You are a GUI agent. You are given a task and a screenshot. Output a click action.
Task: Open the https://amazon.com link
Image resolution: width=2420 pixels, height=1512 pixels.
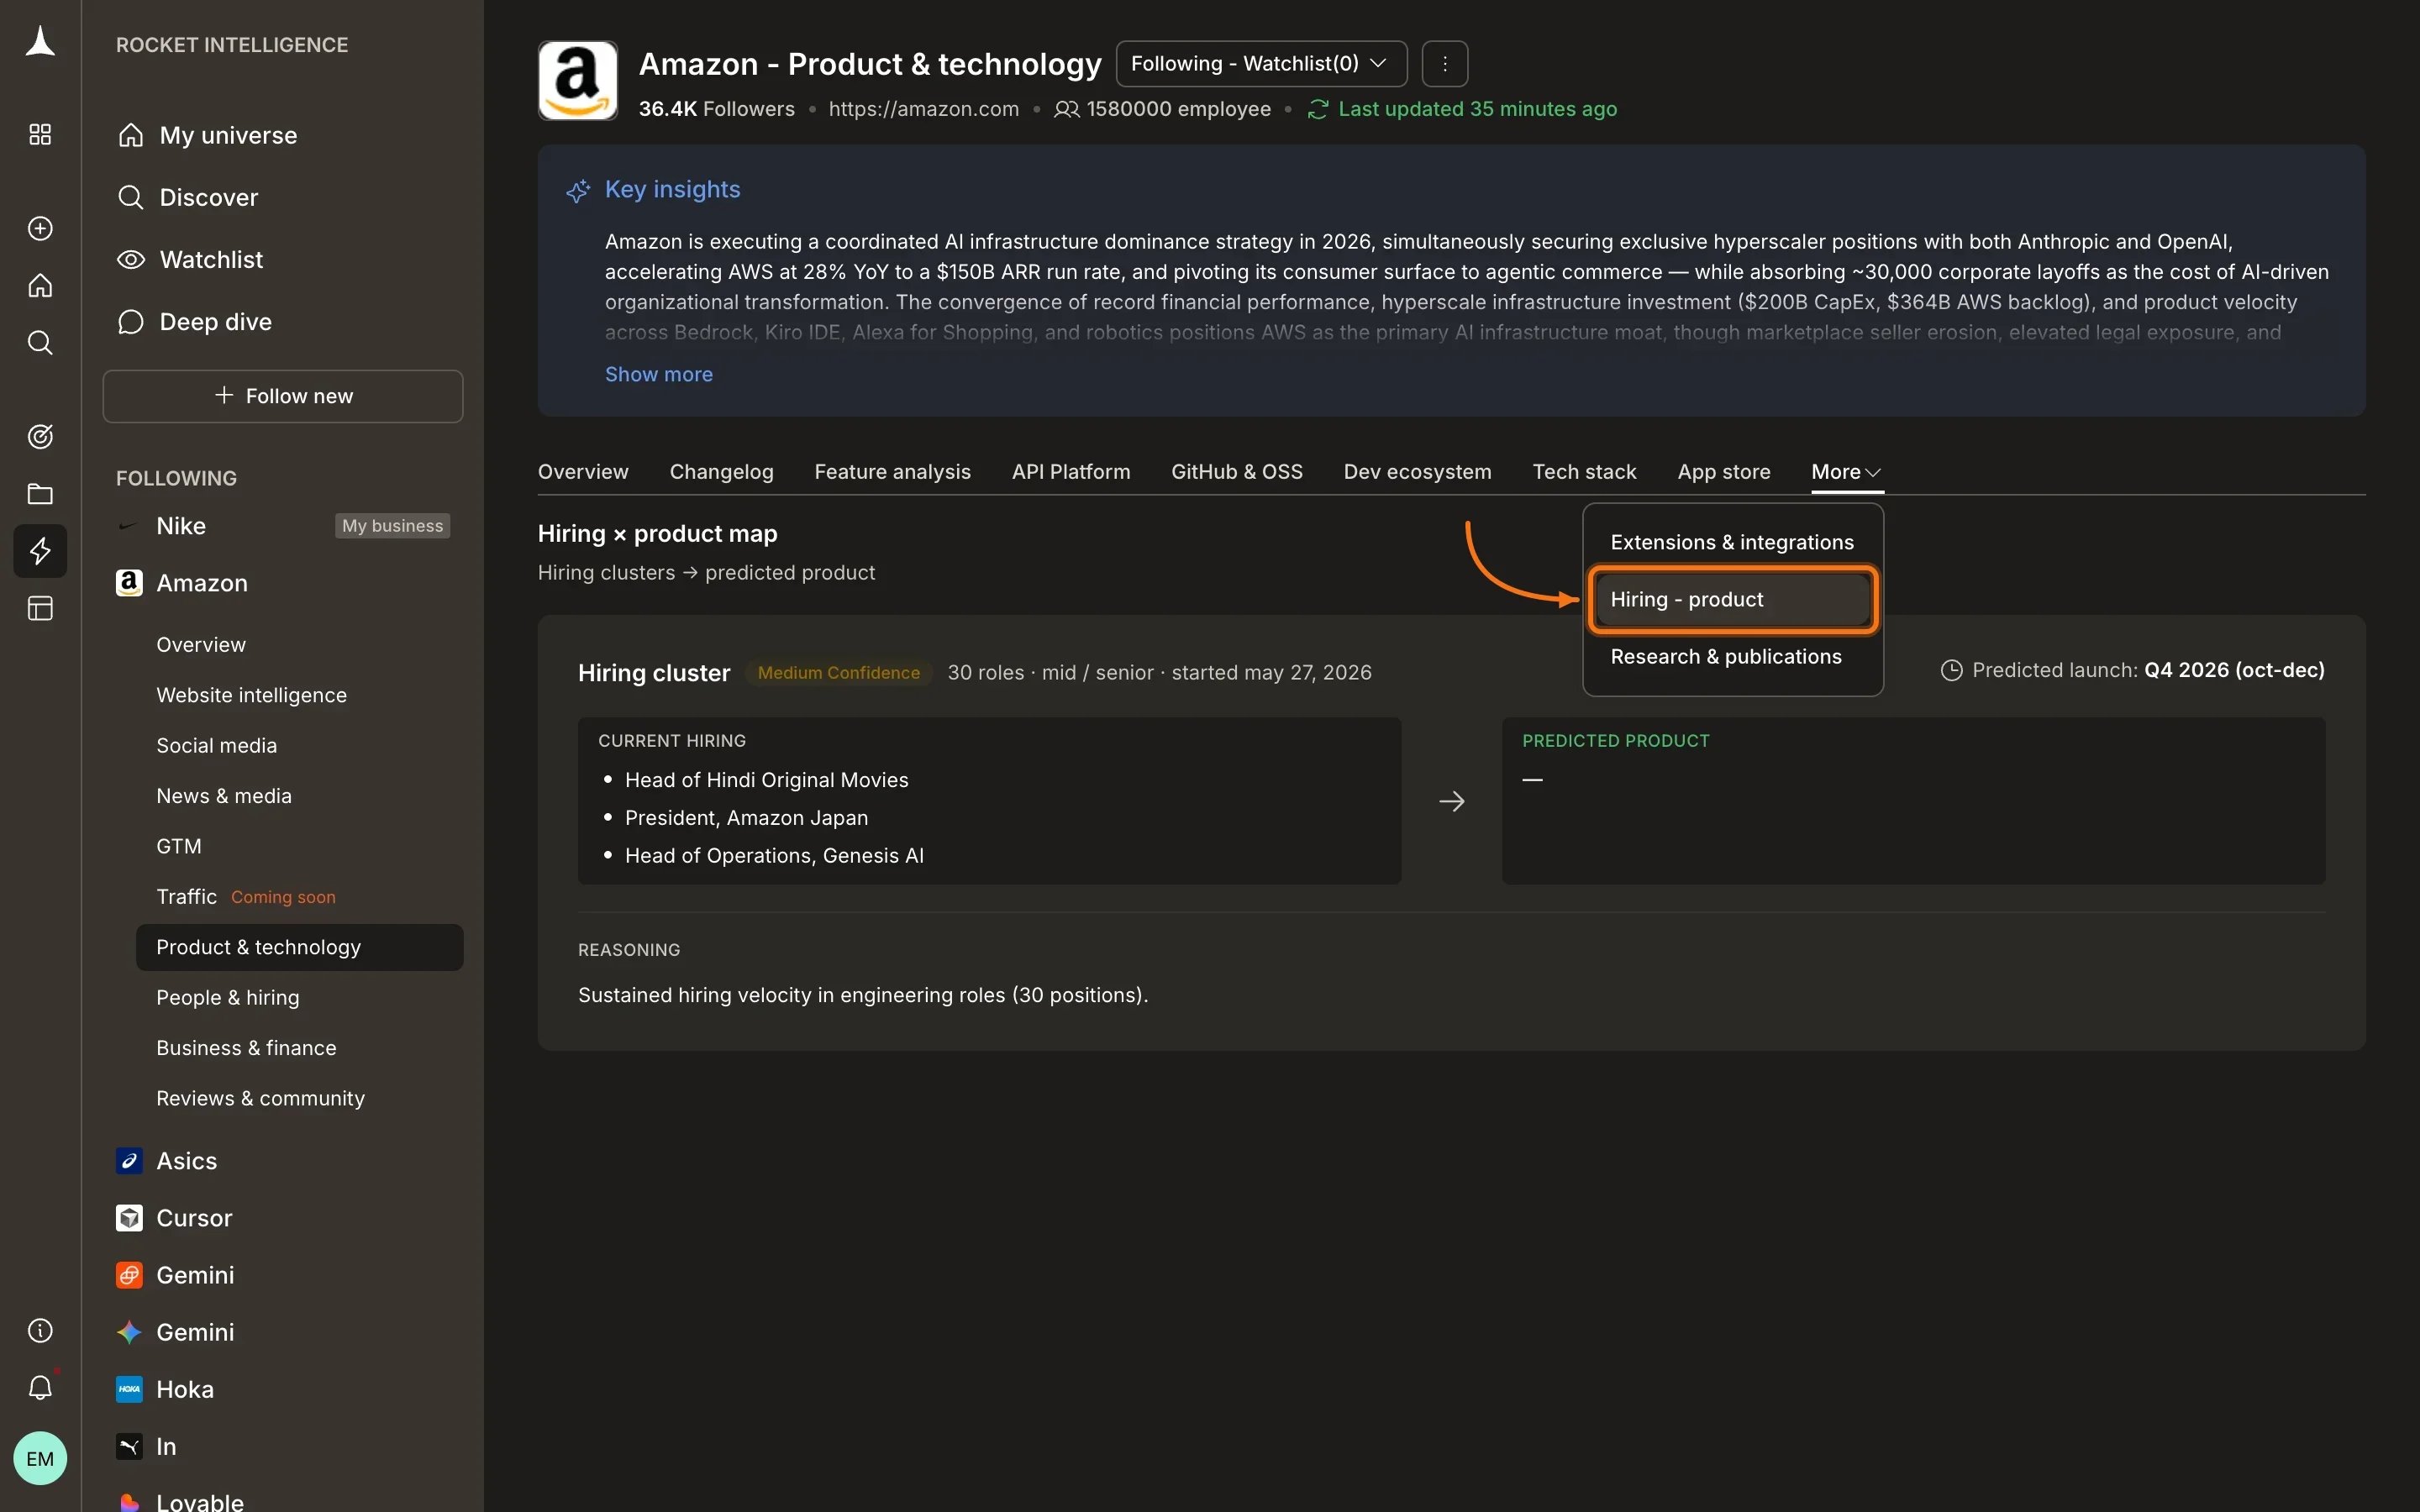923,109
